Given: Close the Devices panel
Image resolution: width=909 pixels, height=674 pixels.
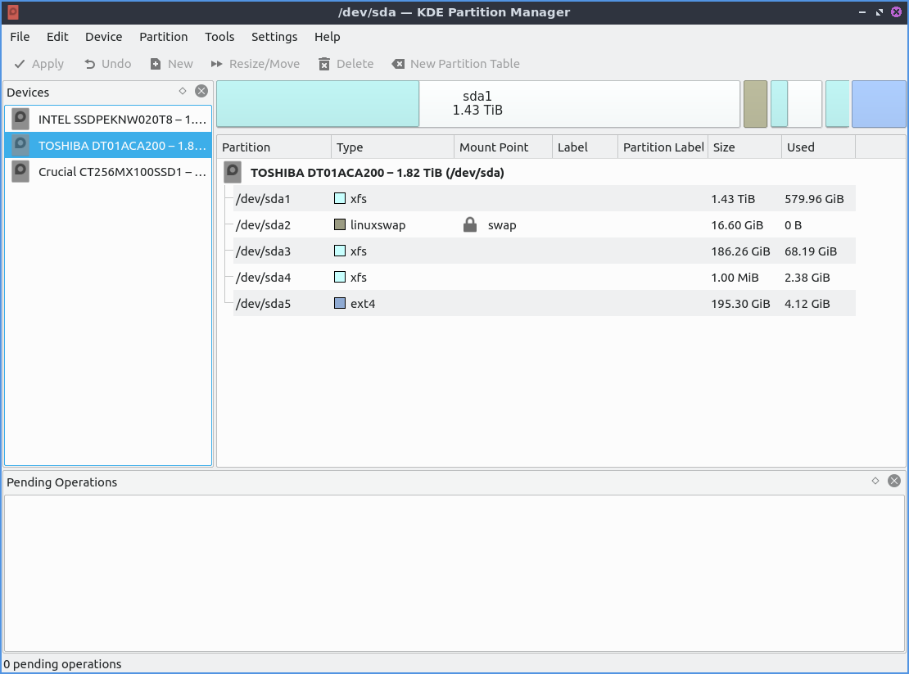Looking at the screenshot, I should [201, 92].
